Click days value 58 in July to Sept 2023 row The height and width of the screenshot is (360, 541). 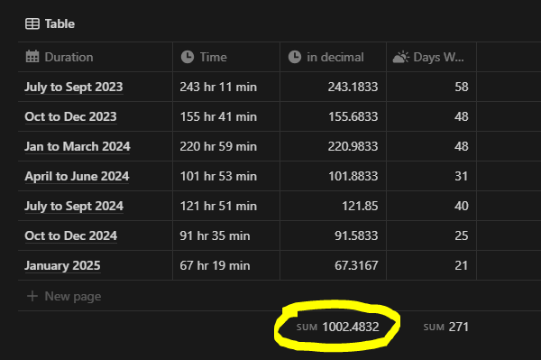click(x=462, y=87)
